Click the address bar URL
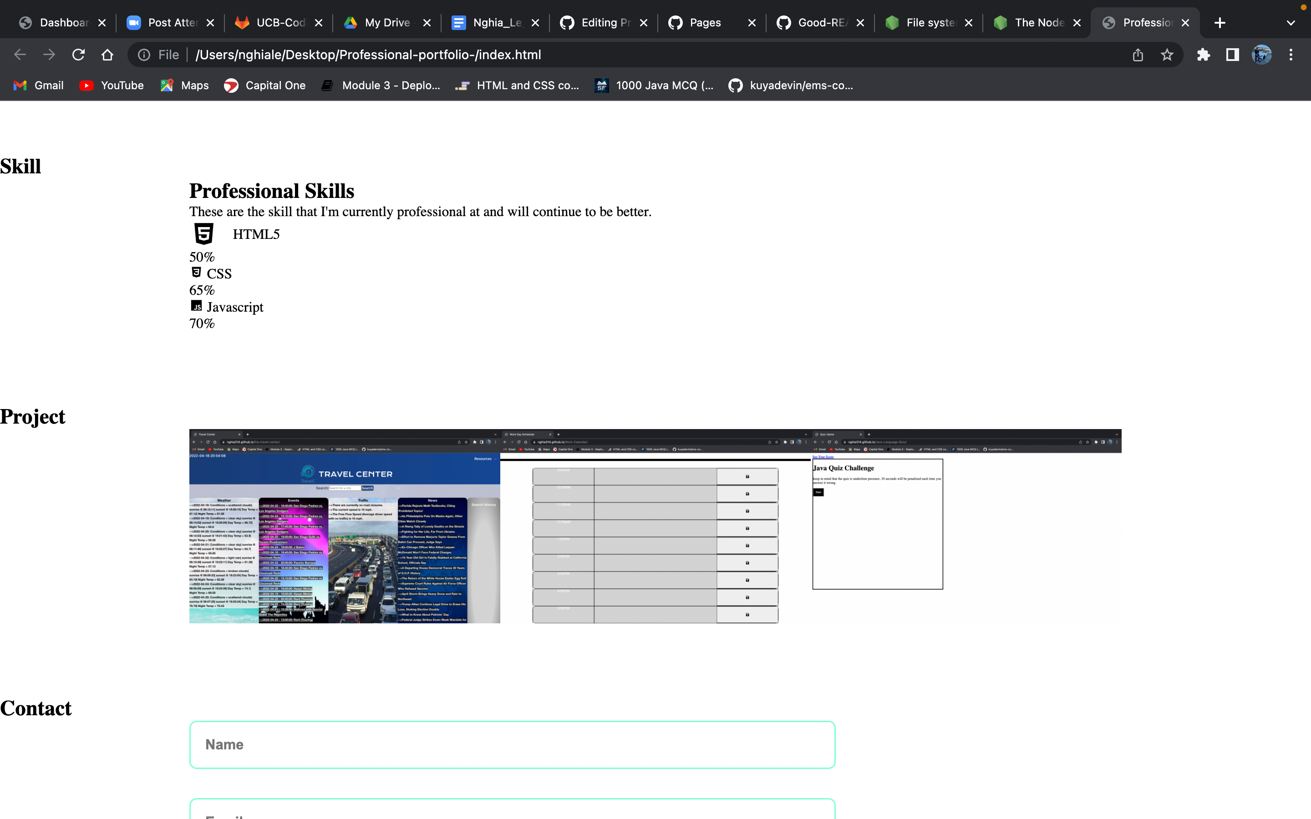Image resolution: width=1311 pixels, height=819 pixels. [368, 55]
